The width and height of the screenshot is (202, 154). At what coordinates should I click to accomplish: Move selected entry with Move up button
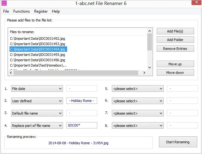point(175,64)
